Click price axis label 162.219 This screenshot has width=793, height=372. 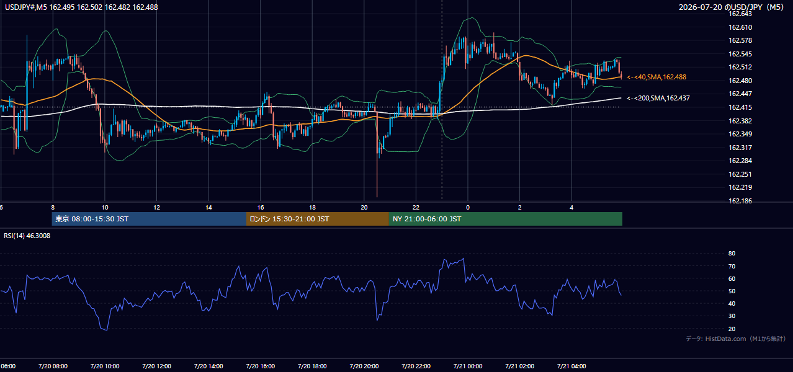[x=740, y=187]
